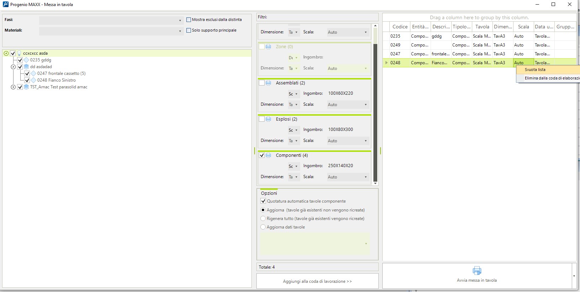Click Aggiungi alla coda di lavorazione button
This screenshot has height=292, width=580.
pyautogui.click(x=317, y=281)
